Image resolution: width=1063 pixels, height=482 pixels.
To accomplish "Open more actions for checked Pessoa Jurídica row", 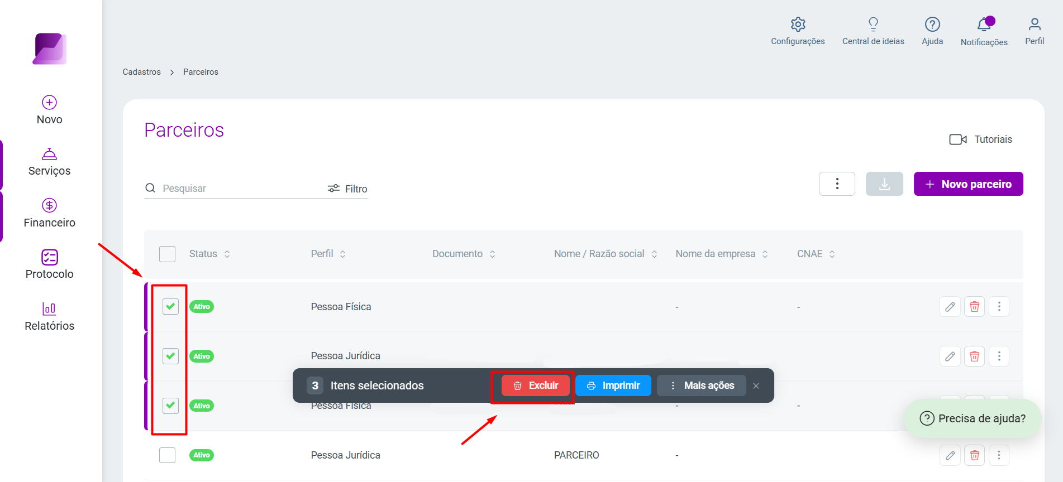I will [999, 356].
